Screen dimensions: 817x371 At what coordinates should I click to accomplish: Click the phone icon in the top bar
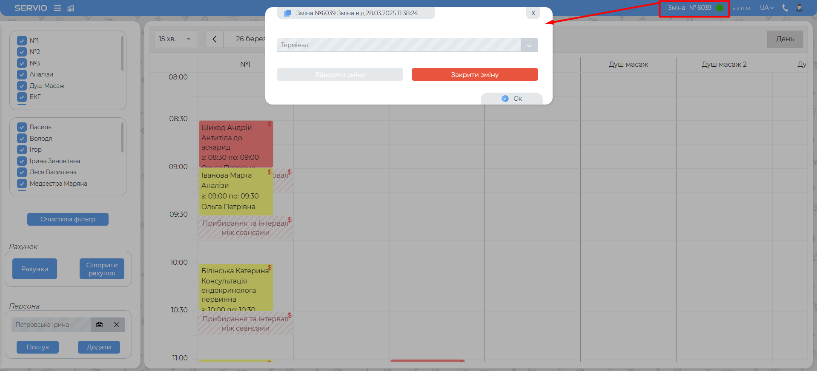point(785,8)
